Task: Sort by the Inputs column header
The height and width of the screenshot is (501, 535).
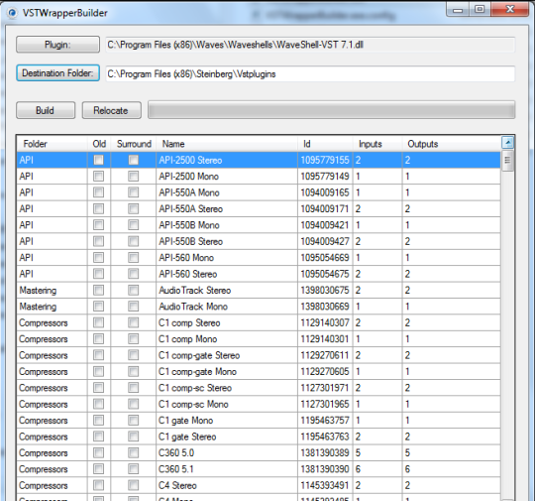Action: click(377, 144)
